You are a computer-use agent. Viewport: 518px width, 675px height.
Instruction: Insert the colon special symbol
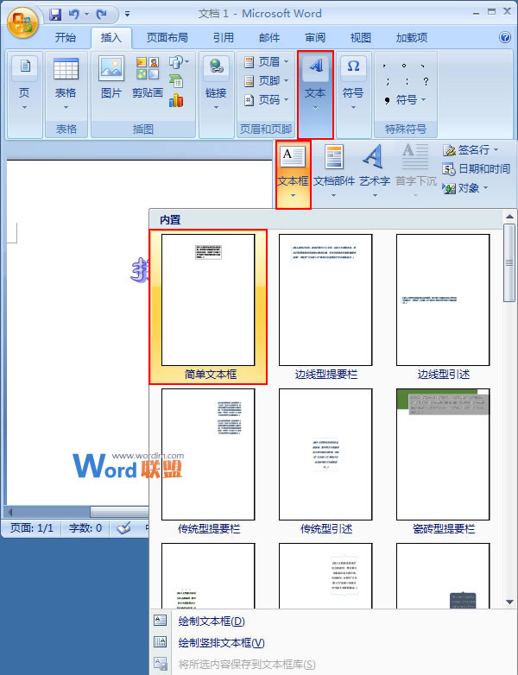click(407, 81)
